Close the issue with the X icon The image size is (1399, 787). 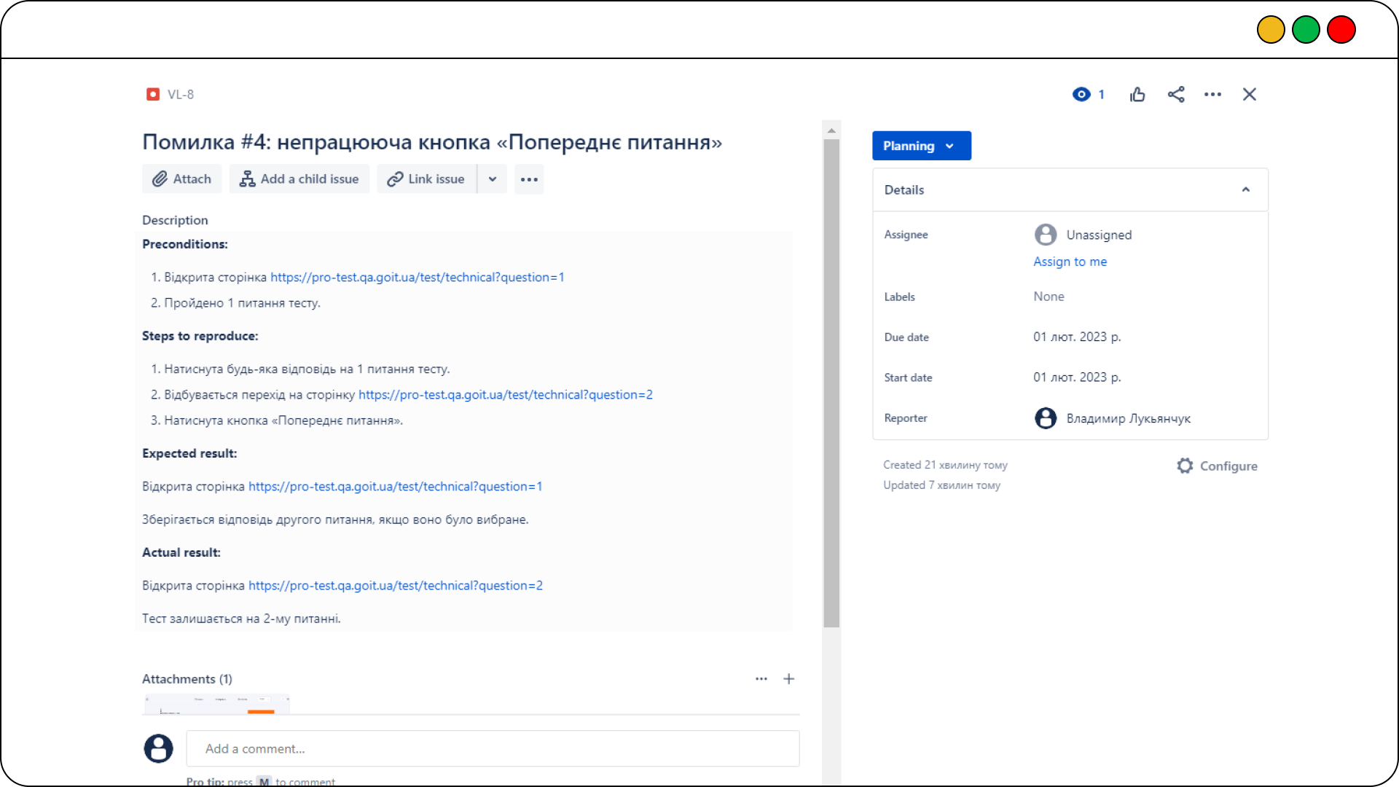pos(1250,94)
